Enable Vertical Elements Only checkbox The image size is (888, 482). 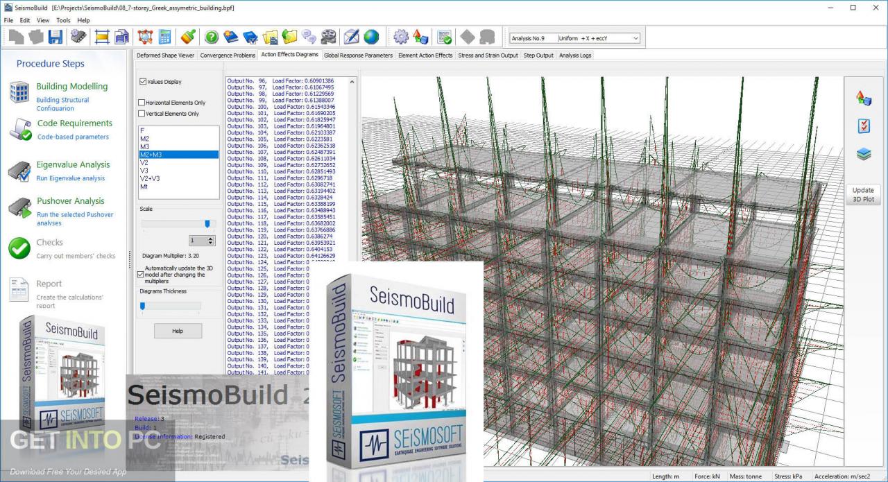click(x=142, y=114)
